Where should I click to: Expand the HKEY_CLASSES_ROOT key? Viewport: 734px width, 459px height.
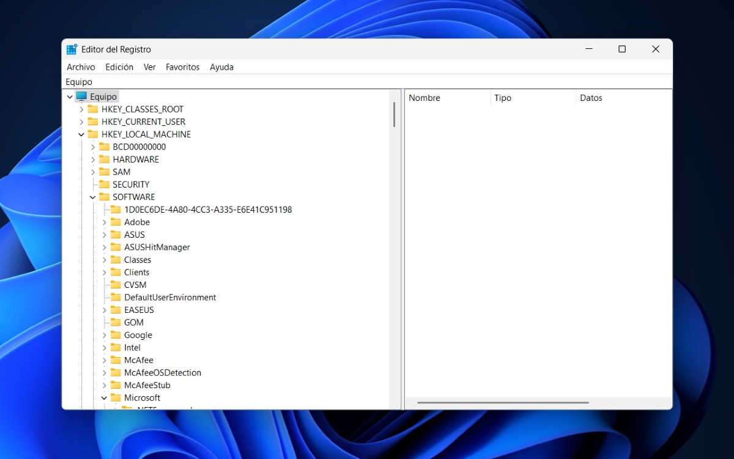pos(81,109)
